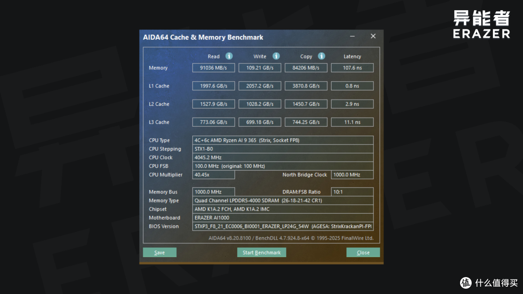Click the Save button
523x294 pixels.
point(159,252)
